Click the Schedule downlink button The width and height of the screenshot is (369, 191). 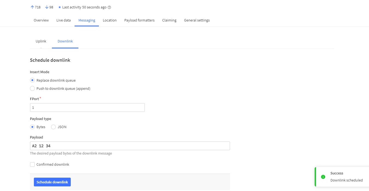(x=52, y=182)
